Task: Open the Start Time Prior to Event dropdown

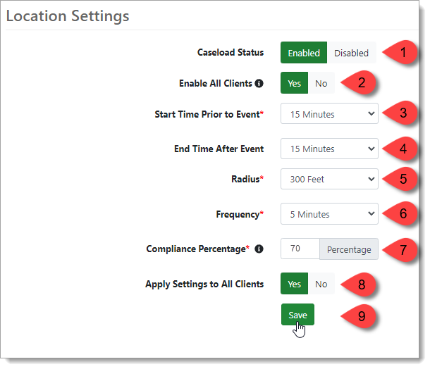Action: (329, 114)
